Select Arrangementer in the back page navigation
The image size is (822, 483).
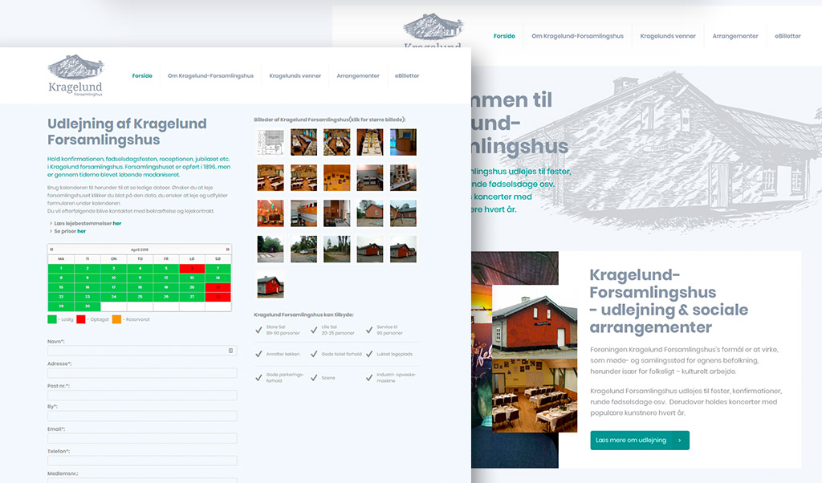(735, 36)
